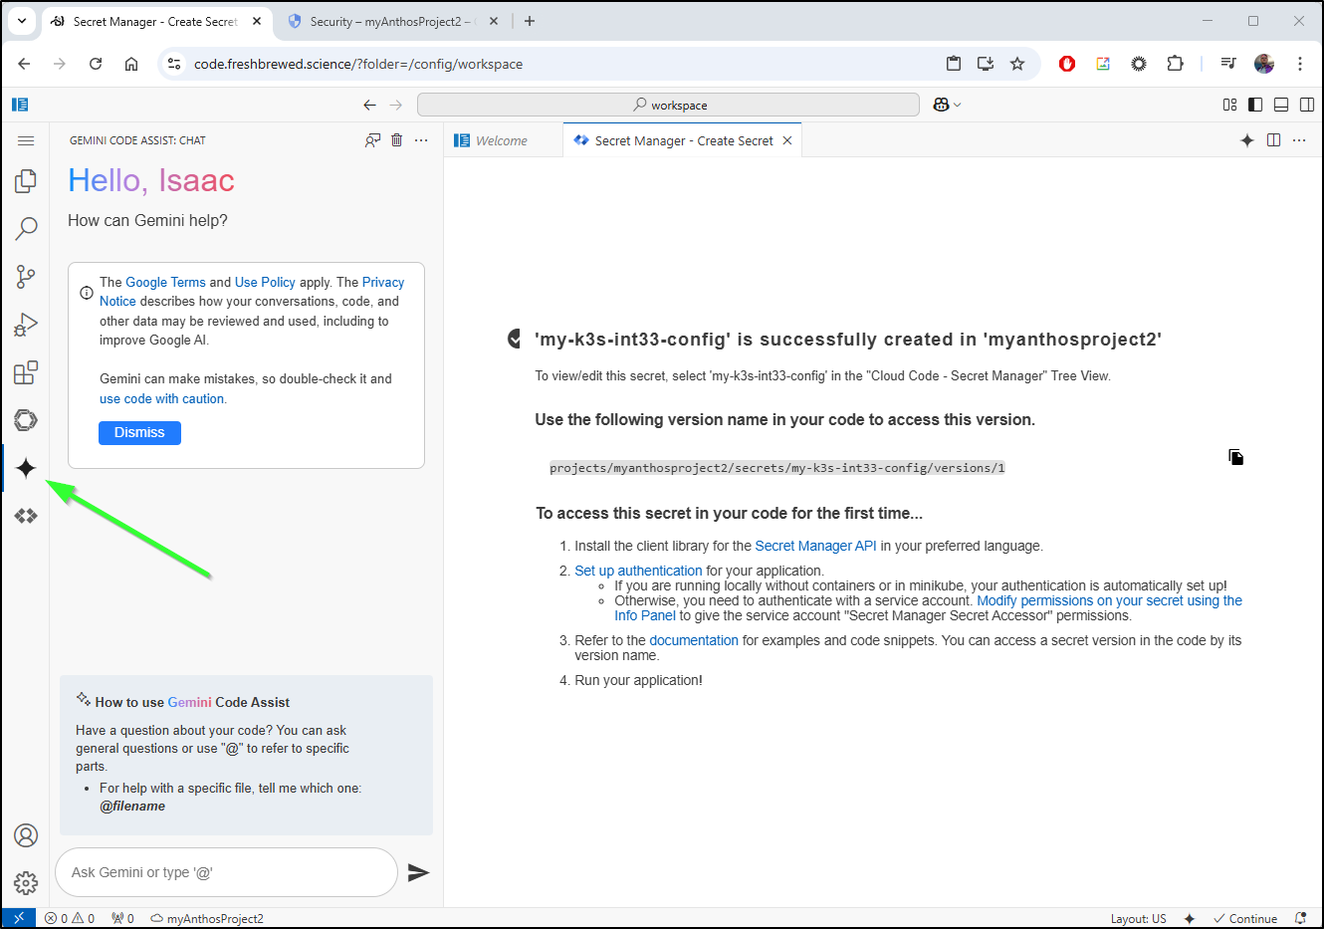Click the workspace command center search box
Screen dimensions: 1324x929
coord(668,105)
